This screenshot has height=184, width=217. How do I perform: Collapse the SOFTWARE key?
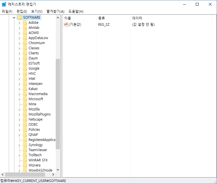click(x=14, y=18)
